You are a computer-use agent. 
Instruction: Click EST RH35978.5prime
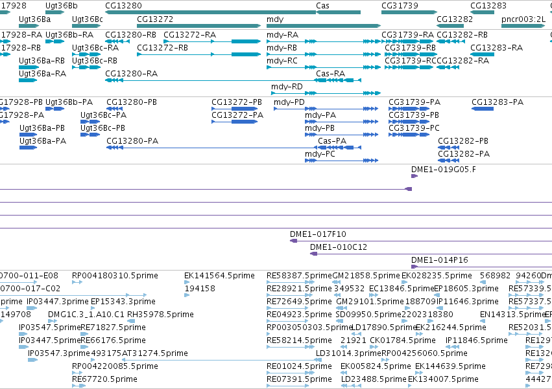(x=160, y=314)
